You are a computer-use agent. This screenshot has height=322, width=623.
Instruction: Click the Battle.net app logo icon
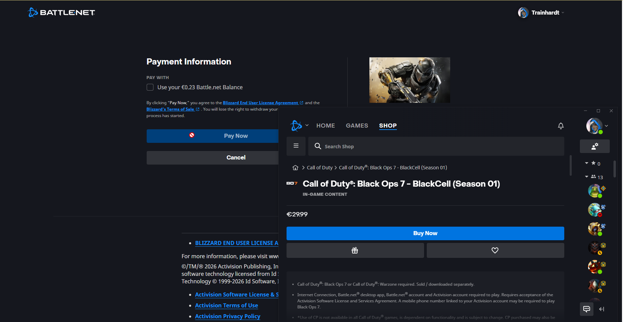point(296,126)
